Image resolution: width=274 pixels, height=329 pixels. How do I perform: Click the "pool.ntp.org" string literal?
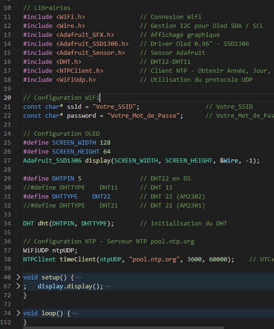pos(154,260)
